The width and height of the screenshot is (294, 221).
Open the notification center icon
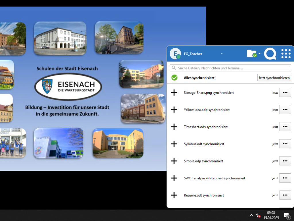287,216
